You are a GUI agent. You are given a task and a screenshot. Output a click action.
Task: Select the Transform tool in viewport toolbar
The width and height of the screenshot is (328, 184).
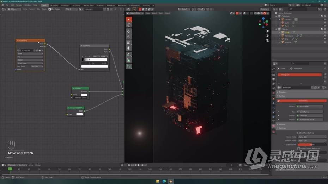(x=129, y=48)
